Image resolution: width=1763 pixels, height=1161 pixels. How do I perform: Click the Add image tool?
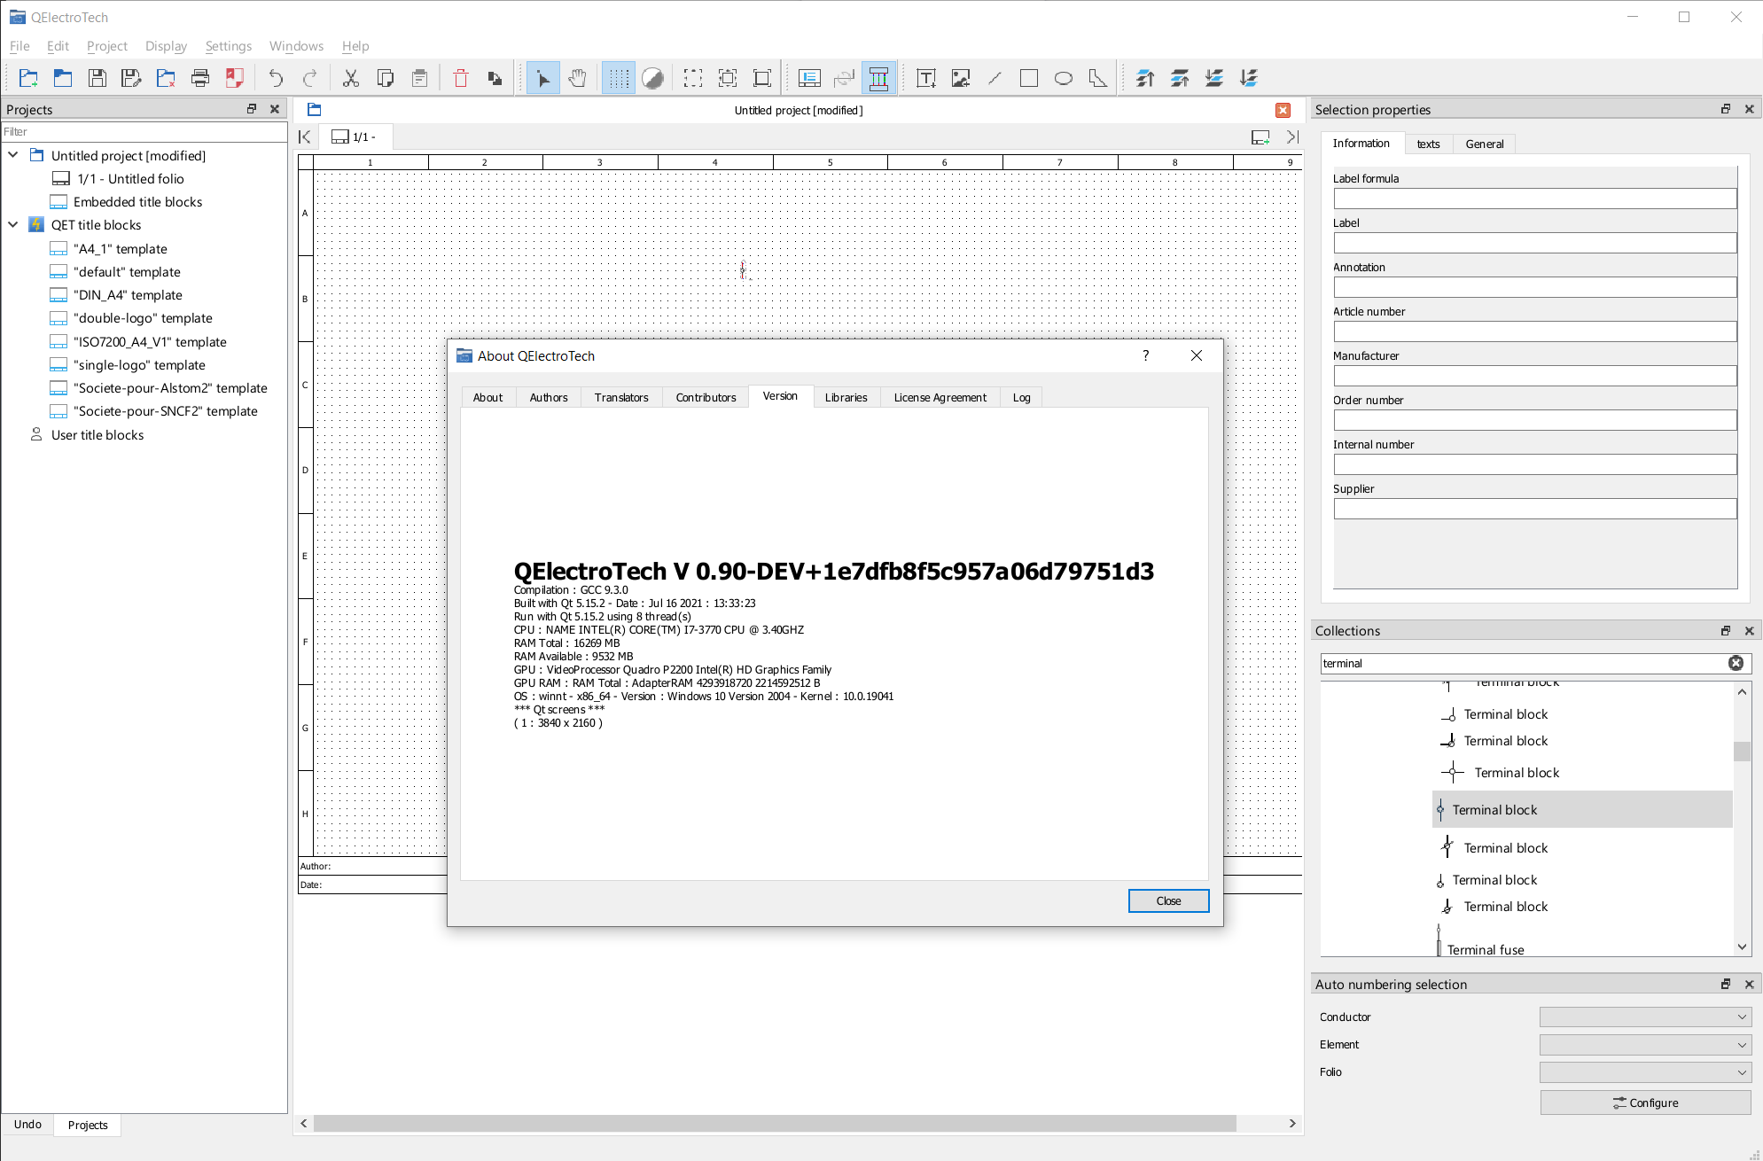coord(960,78)
